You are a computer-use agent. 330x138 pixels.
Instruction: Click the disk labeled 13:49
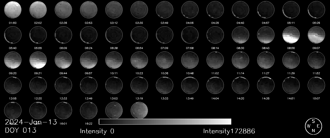[x=190, y=85]
